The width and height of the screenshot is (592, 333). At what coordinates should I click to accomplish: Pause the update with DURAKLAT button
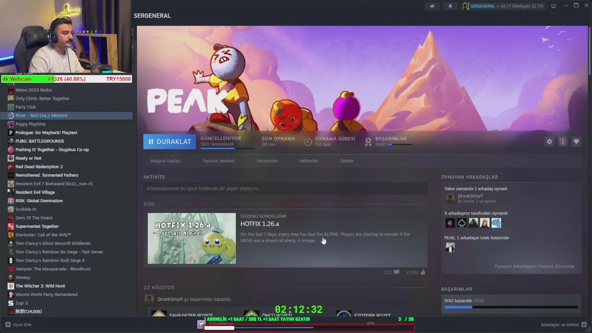pyautogui.click(x=169, y=142)
